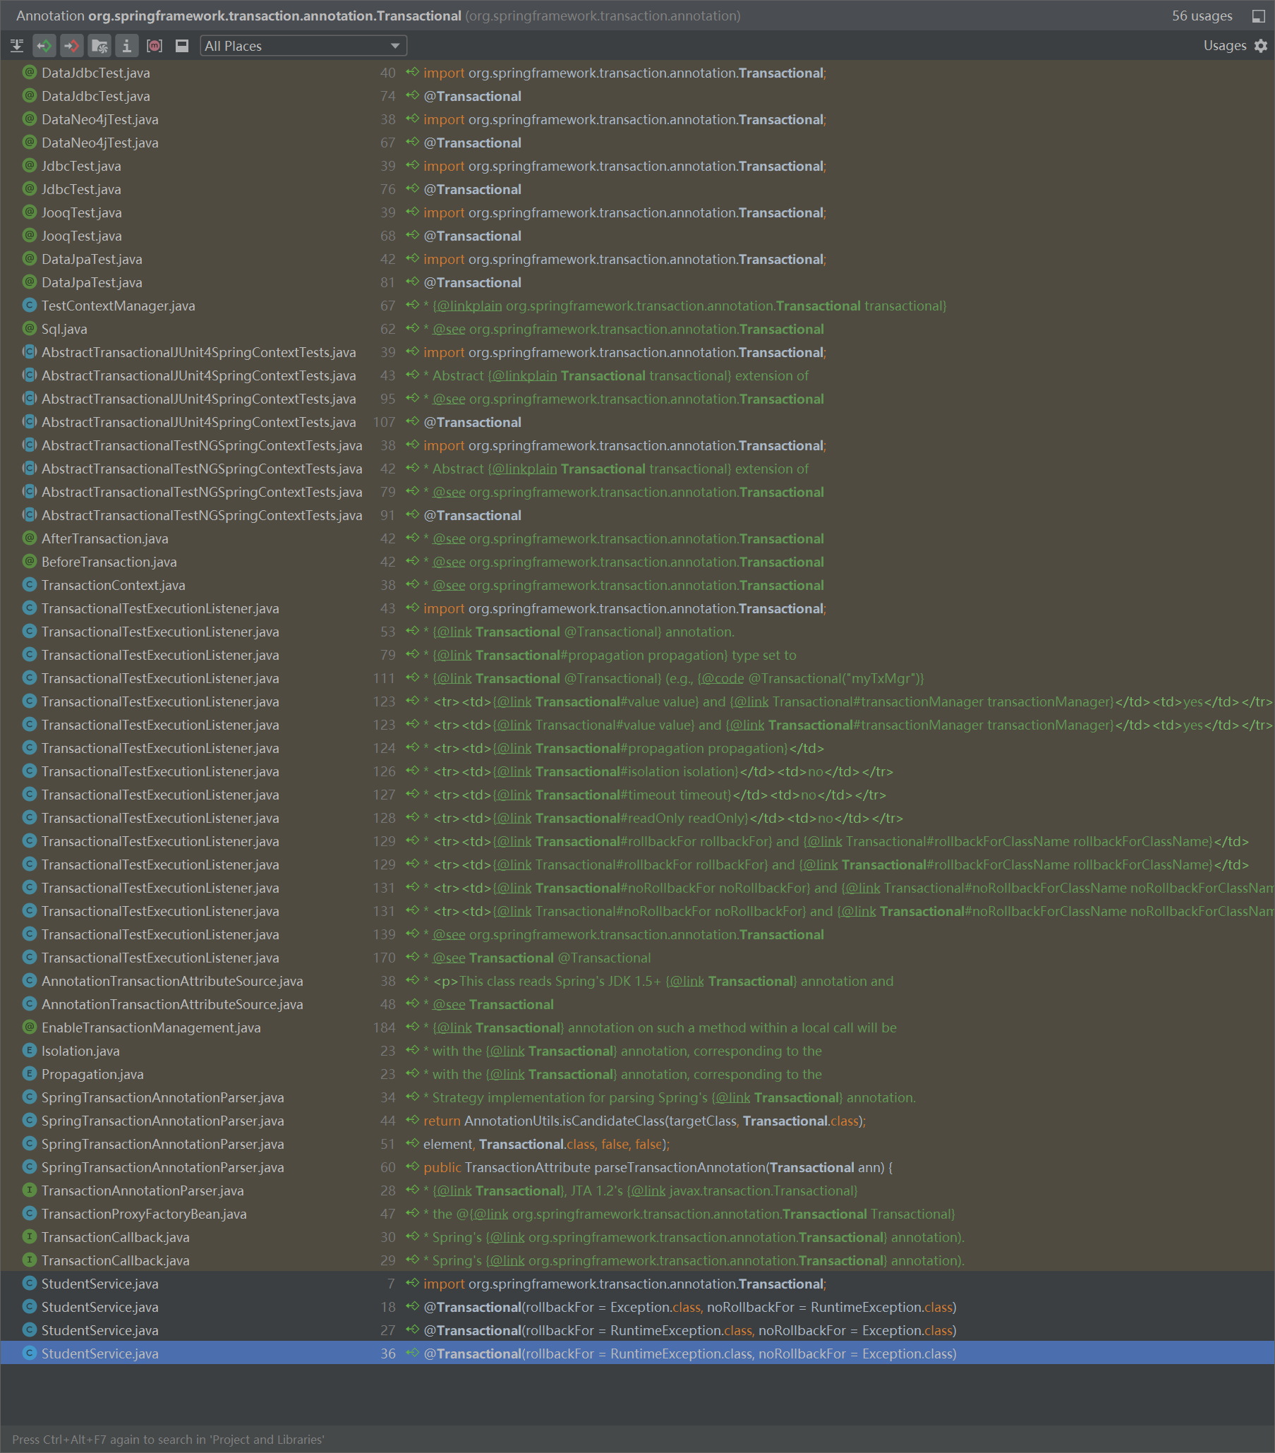Select TransactionalTestExecutionListener.java isolation usage line 126
This screenshot has height=1453, width=1275.
(638, 771)
